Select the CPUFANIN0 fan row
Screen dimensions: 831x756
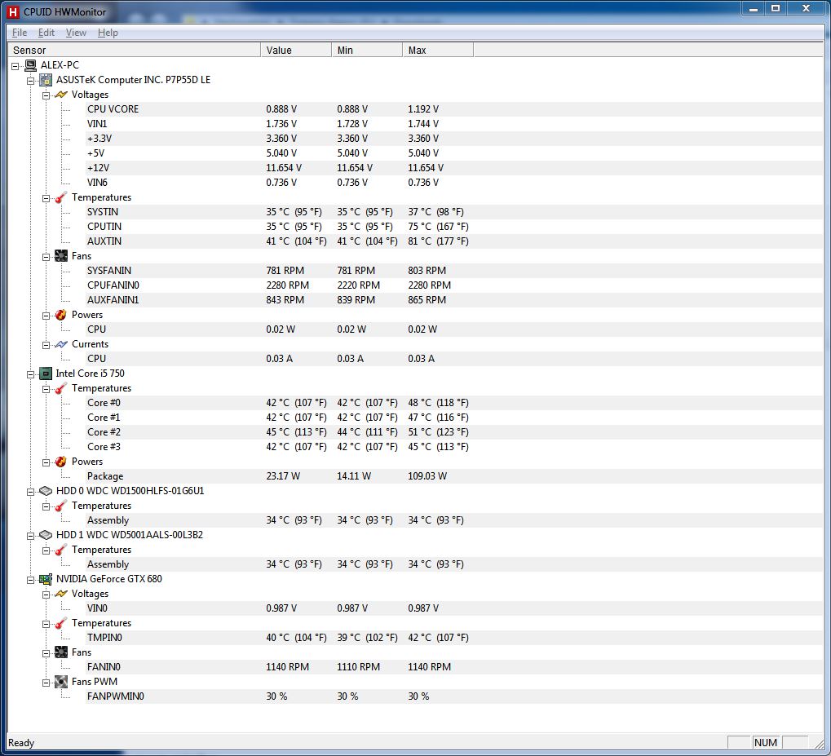(x=455, y=285)
